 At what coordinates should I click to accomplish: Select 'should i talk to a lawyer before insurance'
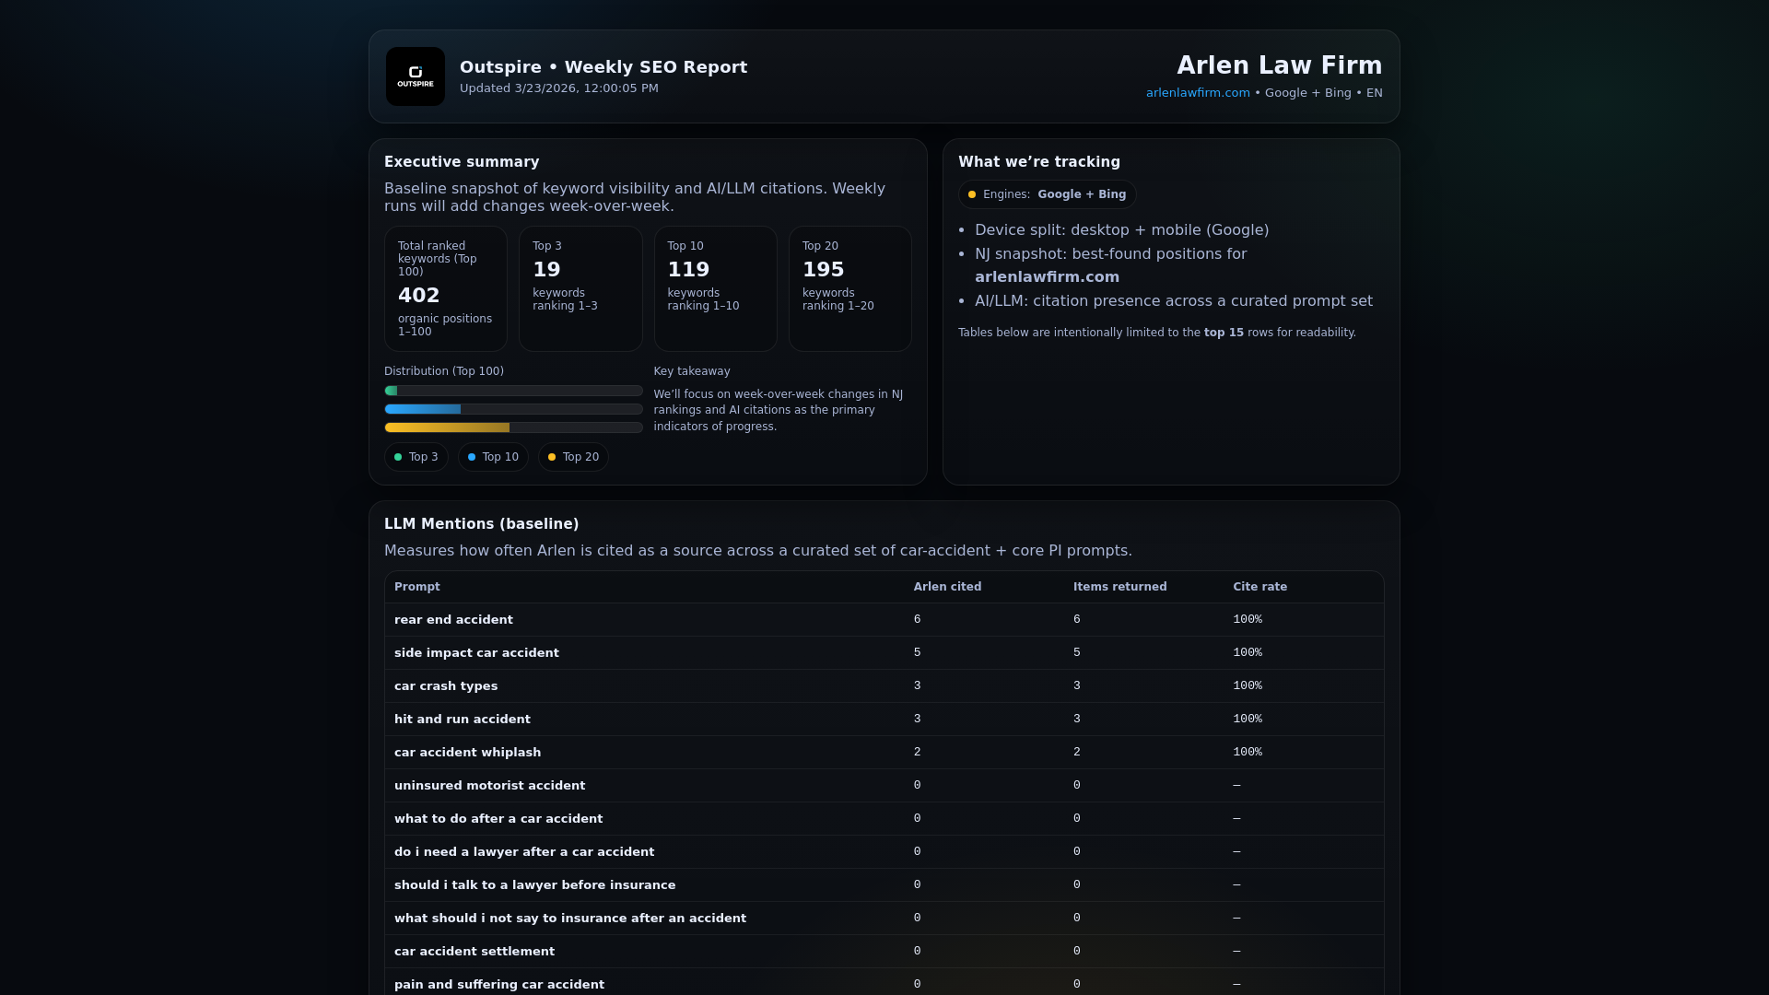click(535, 885)
